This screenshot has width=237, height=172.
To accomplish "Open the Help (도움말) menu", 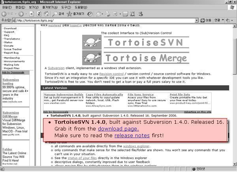I will pos(81,7).
